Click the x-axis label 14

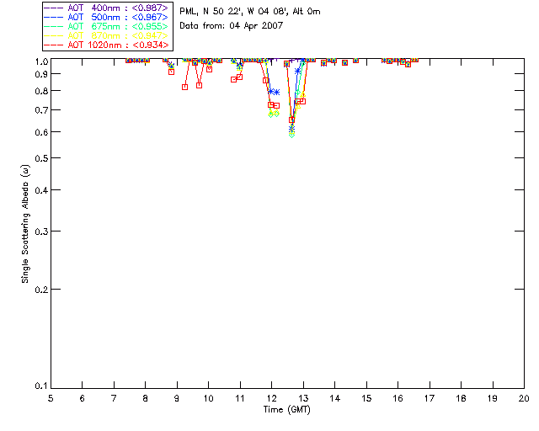[335, 398]
